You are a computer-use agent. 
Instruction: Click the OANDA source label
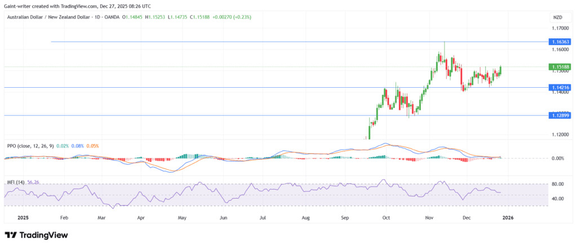pos(112,17)
